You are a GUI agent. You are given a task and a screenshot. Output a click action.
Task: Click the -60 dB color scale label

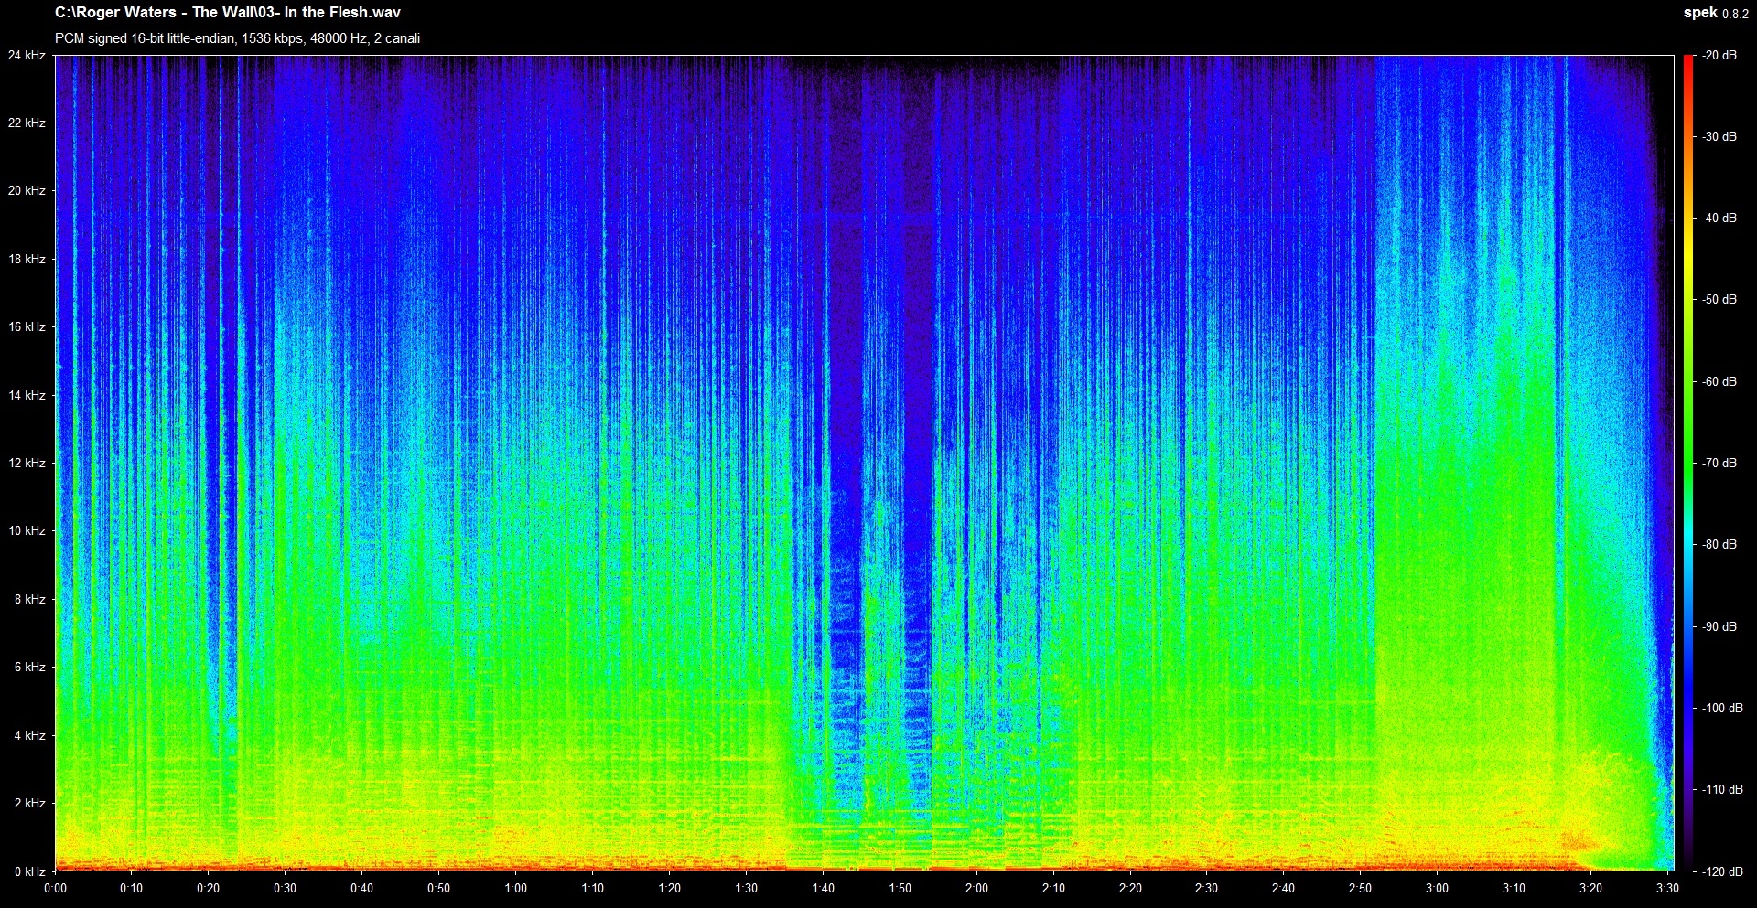[1719, 381]
